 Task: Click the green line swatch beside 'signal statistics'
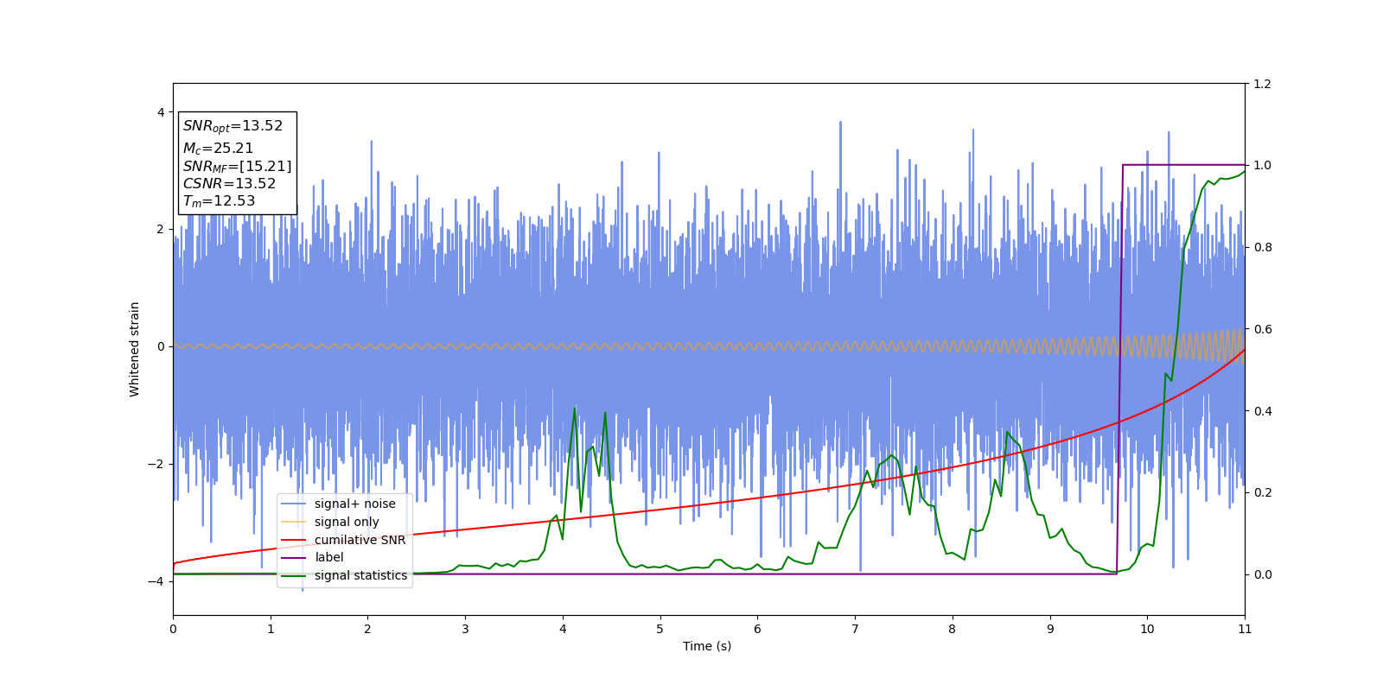pyautogui.click(x=294, y=575)
